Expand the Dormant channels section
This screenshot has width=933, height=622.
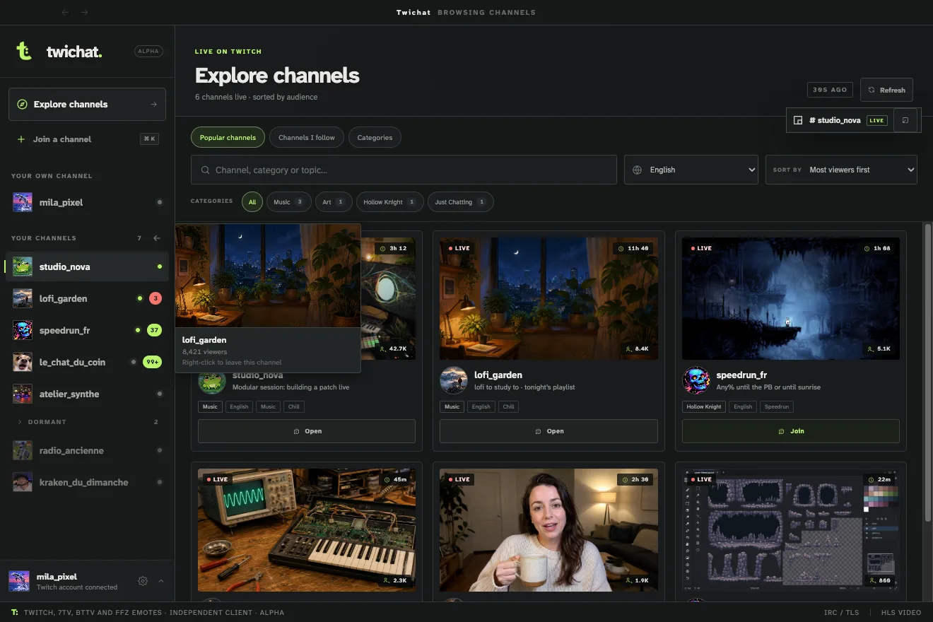pyautogui.click(x=87, y=422)
